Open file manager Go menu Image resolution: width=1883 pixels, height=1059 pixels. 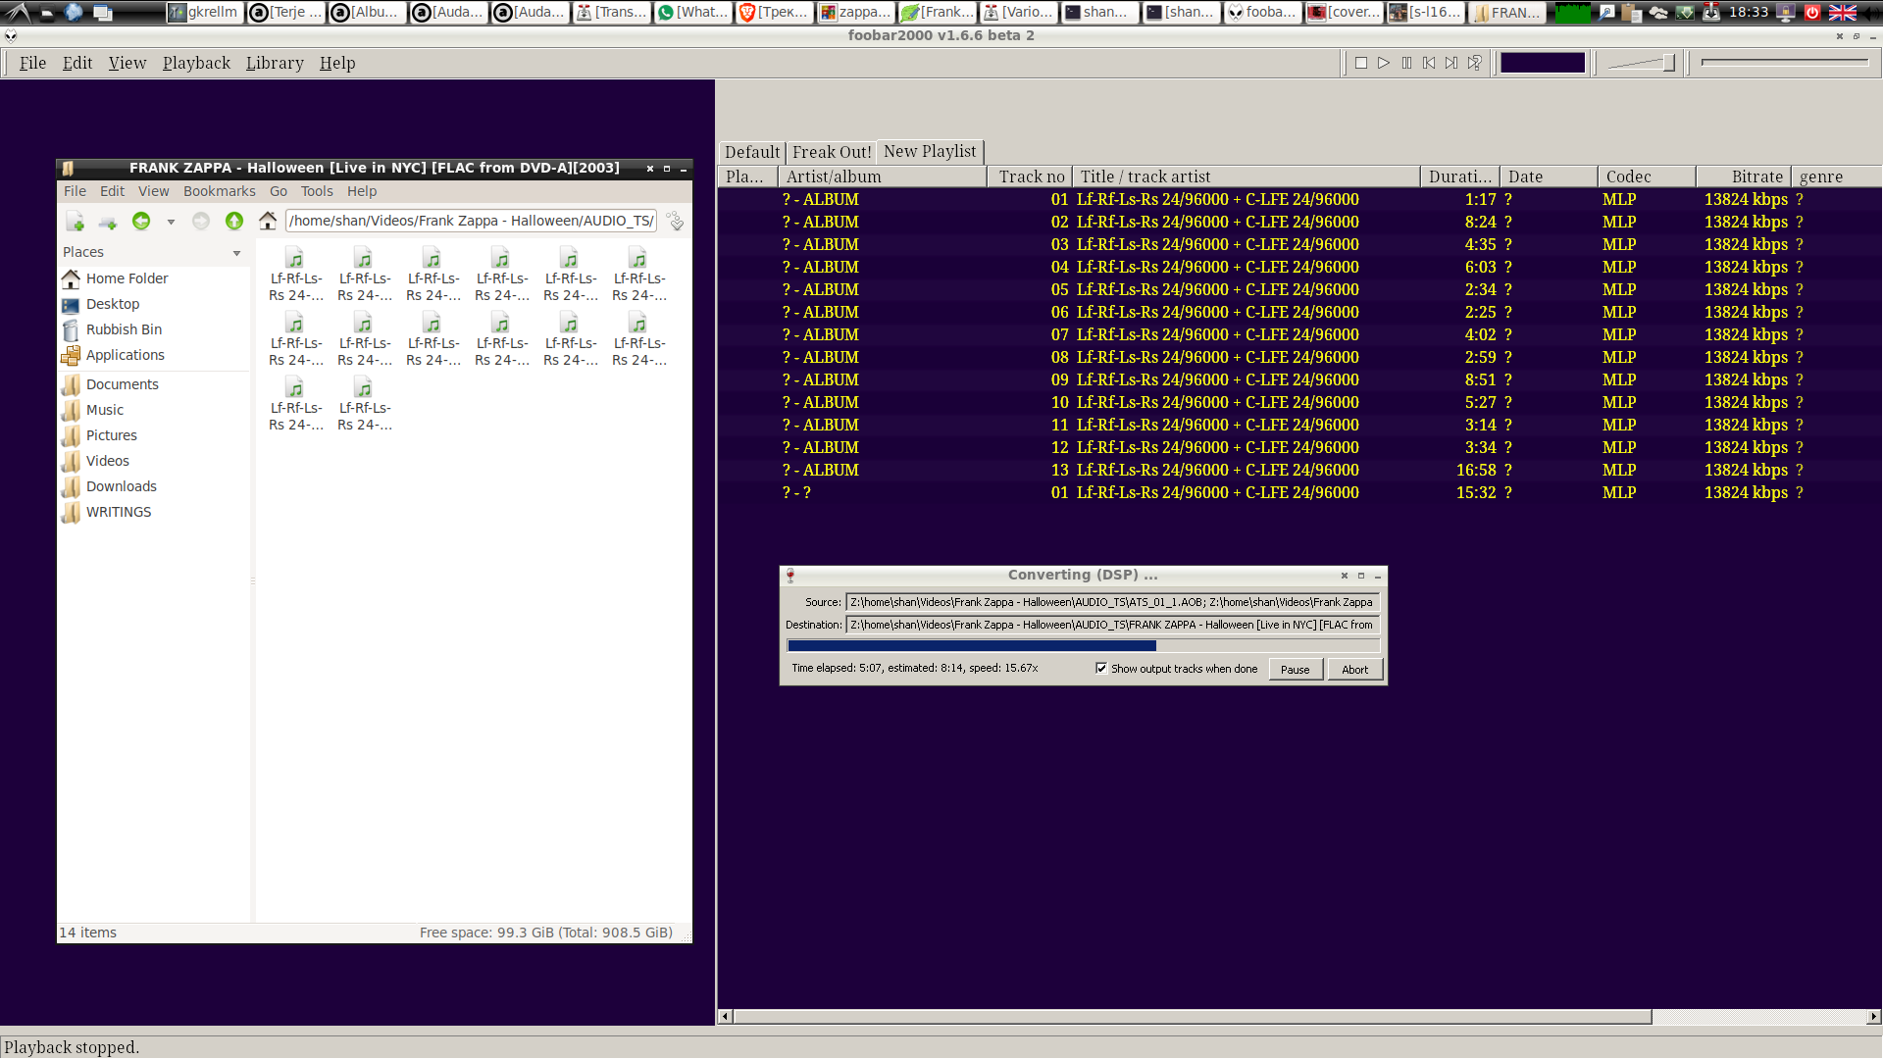pos(279,191)
